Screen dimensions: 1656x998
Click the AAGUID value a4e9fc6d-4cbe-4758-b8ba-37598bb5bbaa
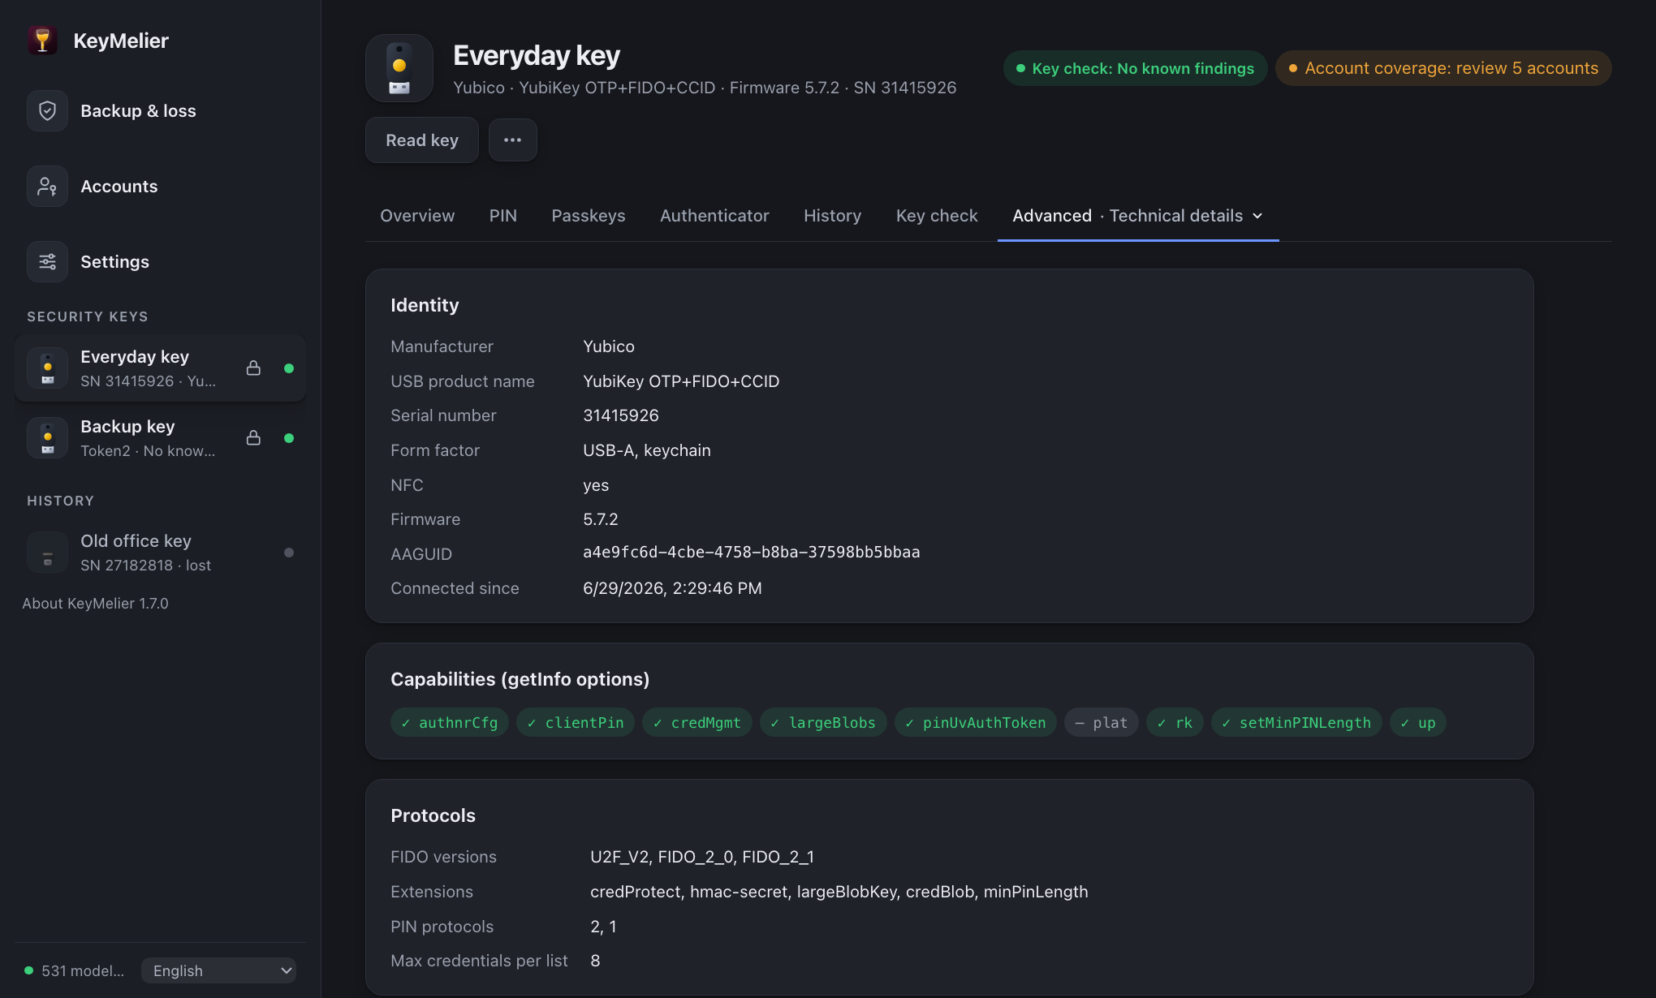[752, 553]
